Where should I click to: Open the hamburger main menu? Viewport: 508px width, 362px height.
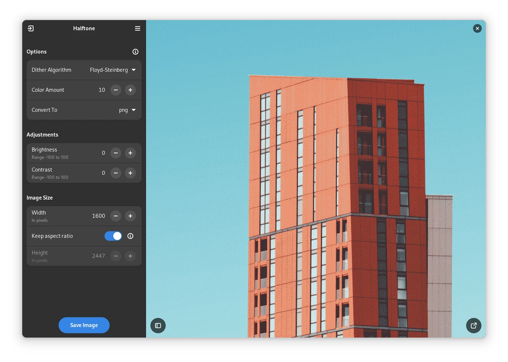[x=138, y=28]
